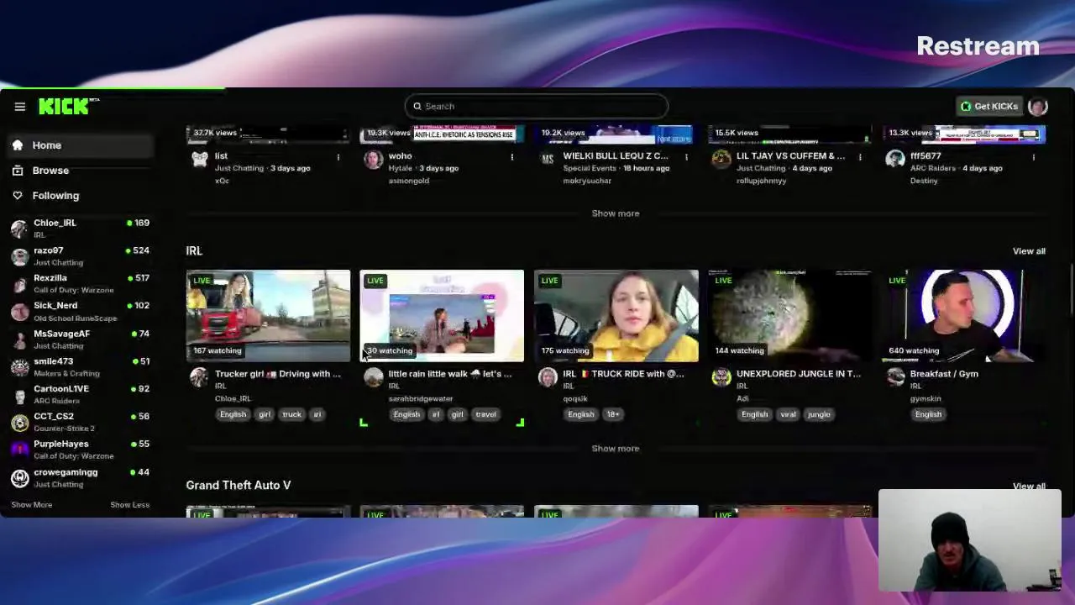Open sarahbridgewater channel name
1075x605 pixels.
coord(421,399)
